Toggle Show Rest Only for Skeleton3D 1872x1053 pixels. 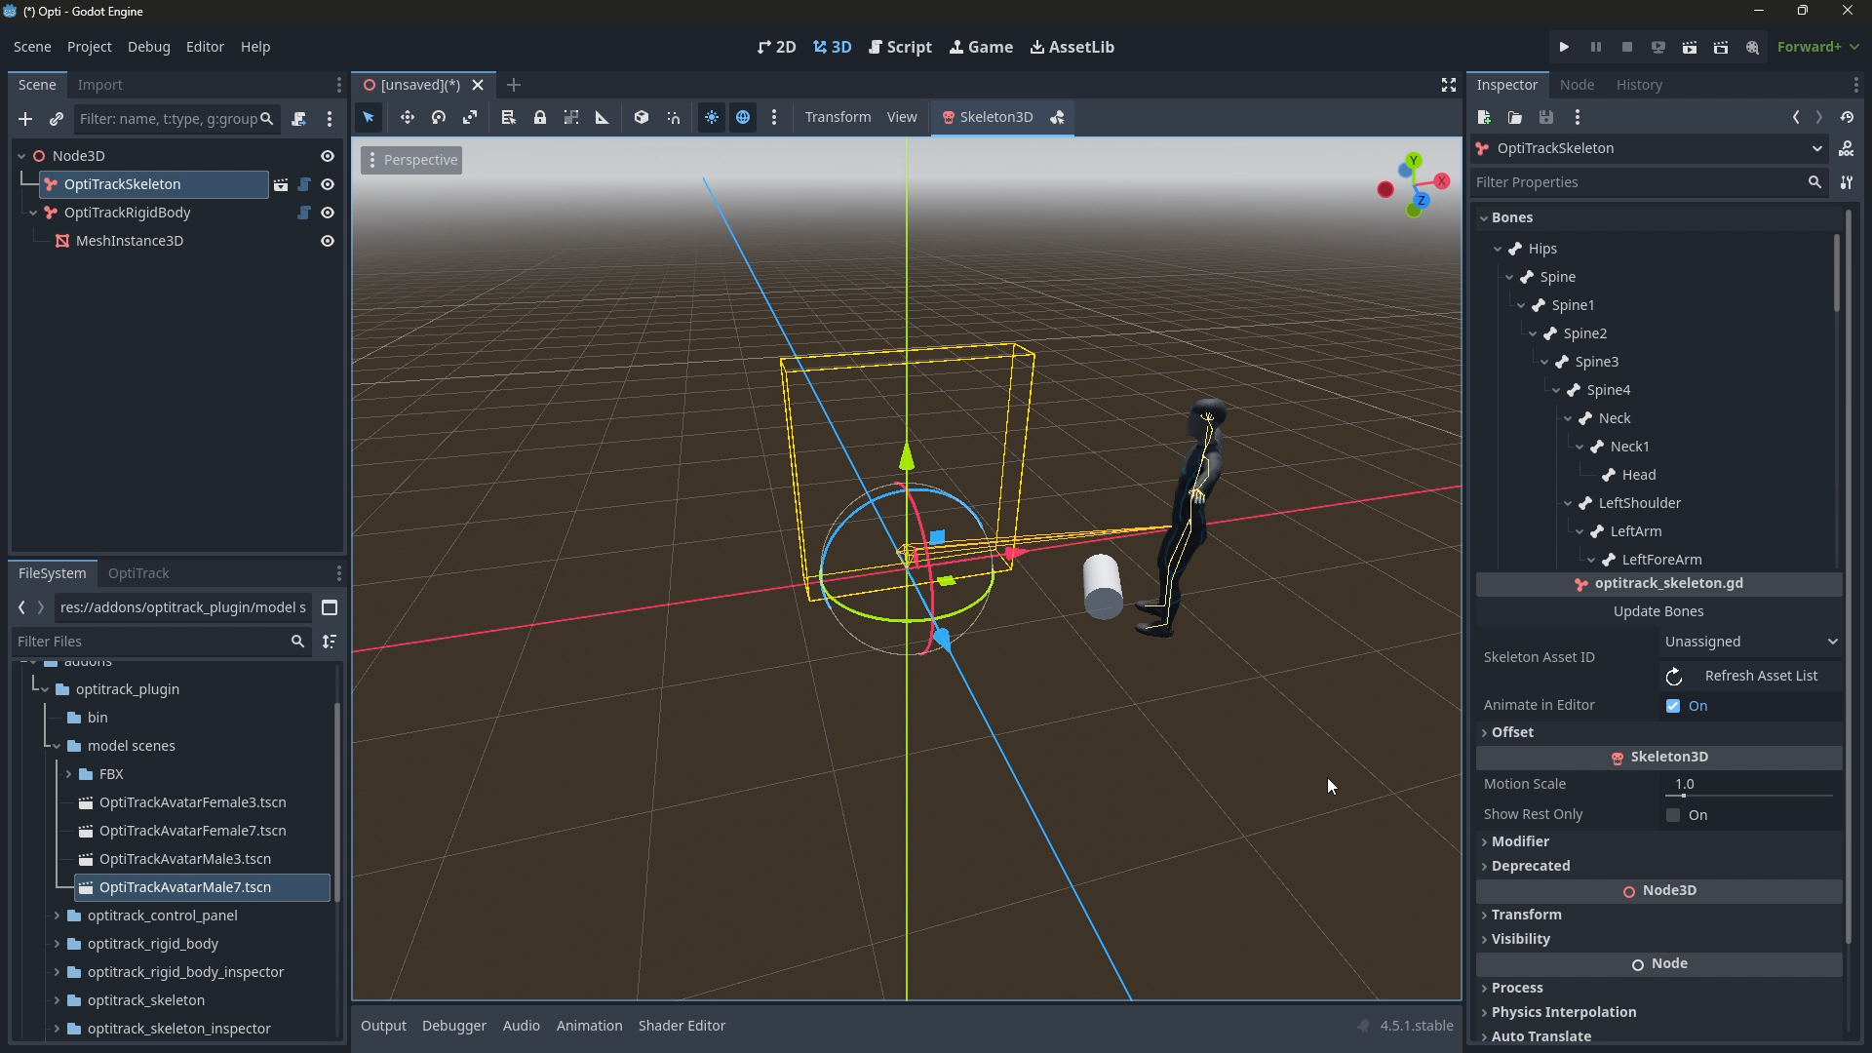[x=1674, y=815]
